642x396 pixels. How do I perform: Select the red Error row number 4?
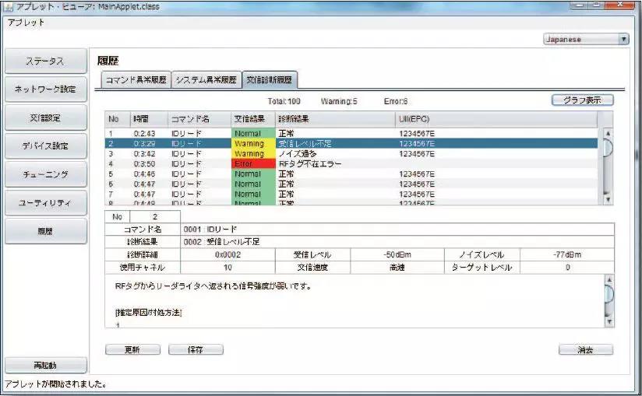pyautogui.click(x=312, y=164)
